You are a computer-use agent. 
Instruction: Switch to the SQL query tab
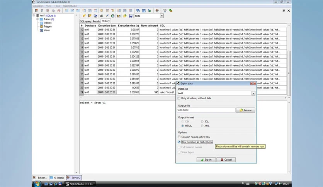85,21
